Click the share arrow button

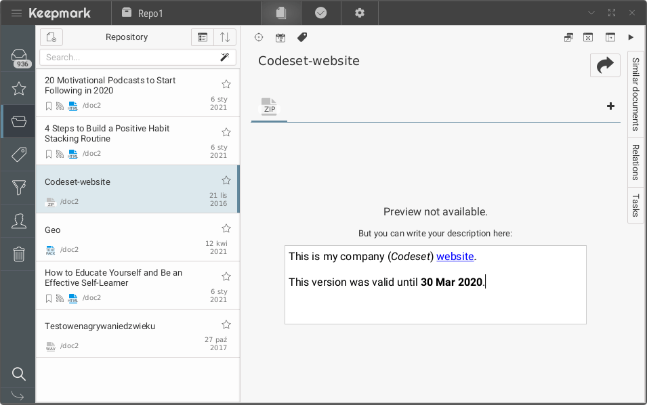605,65
